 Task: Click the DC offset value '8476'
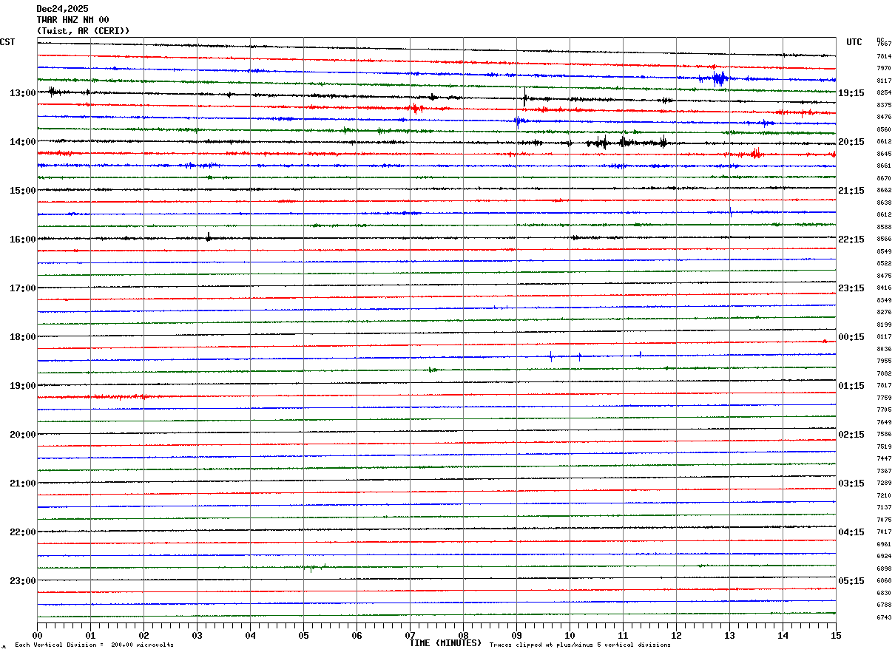coord(884,118)
